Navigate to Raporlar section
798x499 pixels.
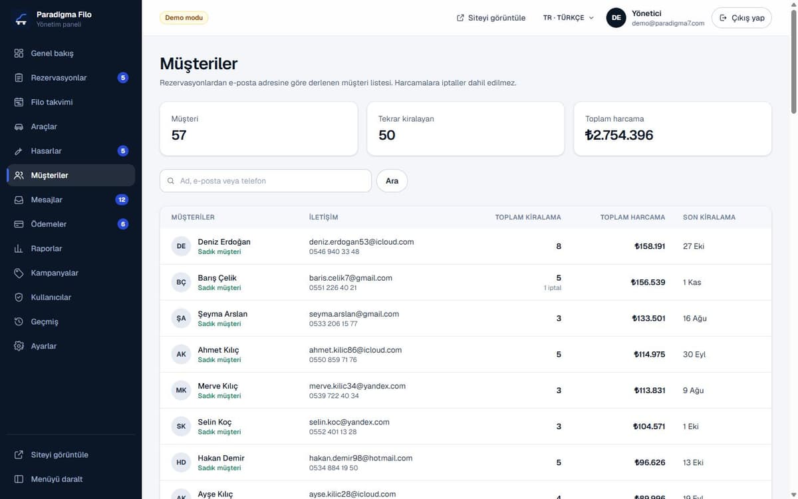[x=71, y=249]
